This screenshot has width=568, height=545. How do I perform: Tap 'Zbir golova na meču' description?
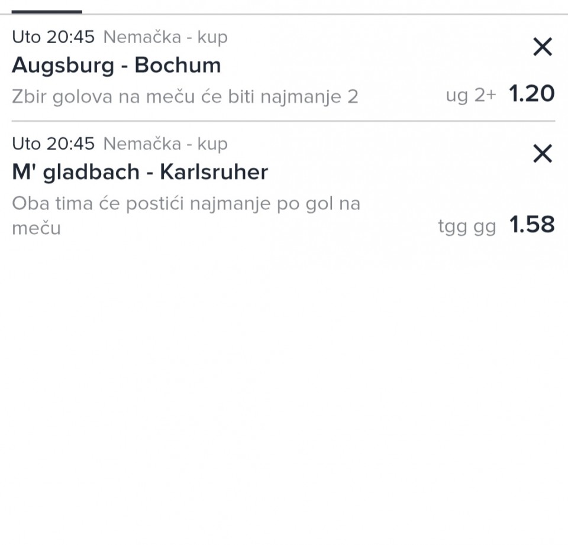click(185, 96)
